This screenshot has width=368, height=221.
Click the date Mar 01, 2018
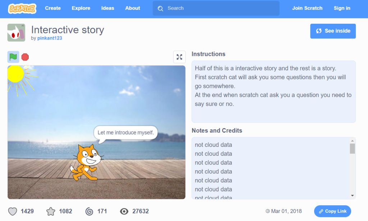[x=286, y=211]
